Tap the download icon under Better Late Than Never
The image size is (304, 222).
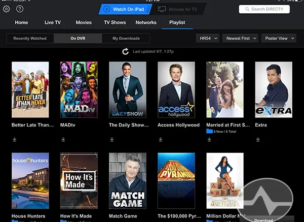coord(15,139)
